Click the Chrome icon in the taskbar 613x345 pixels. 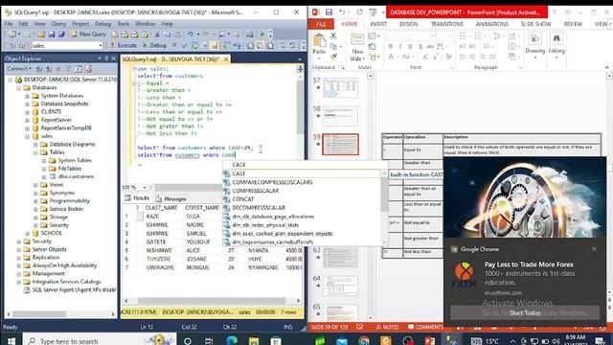364,341
